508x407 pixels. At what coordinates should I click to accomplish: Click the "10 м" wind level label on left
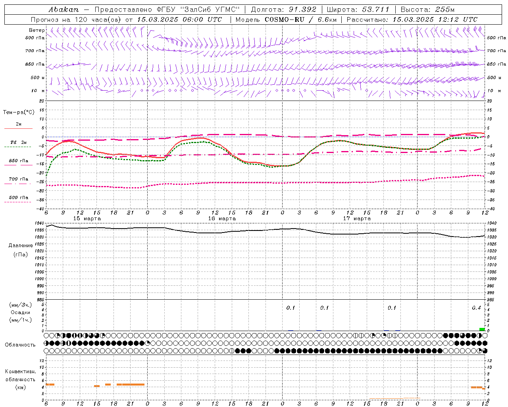tap(38, 91)
